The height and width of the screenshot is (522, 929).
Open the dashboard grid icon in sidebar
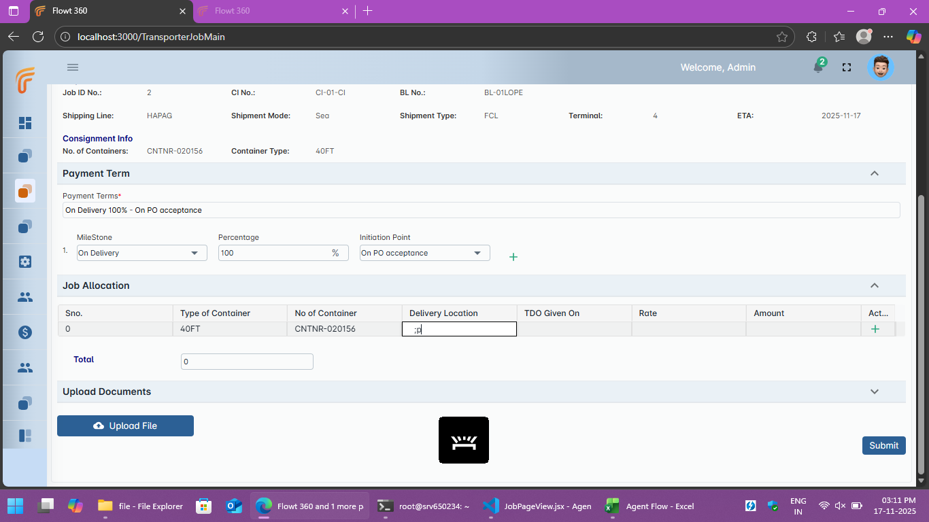point(25,123)
